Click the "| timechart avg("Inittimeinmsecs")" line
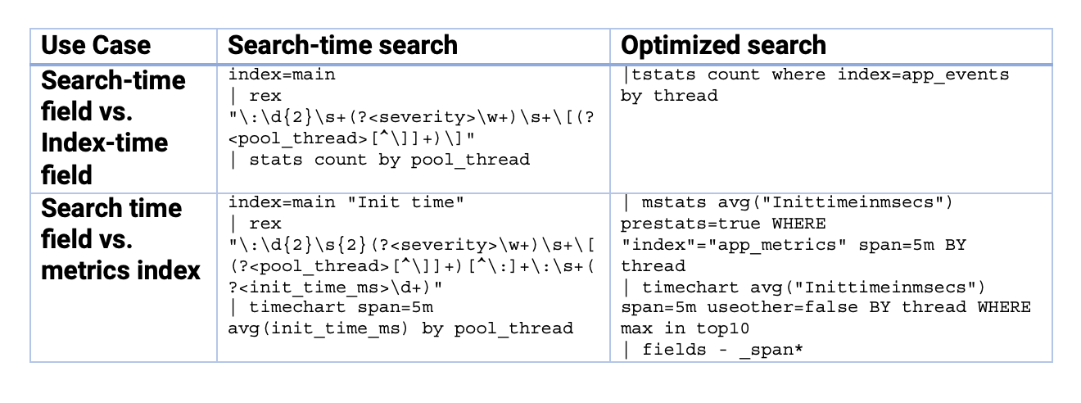The image size is (1081, 403). 803,287
